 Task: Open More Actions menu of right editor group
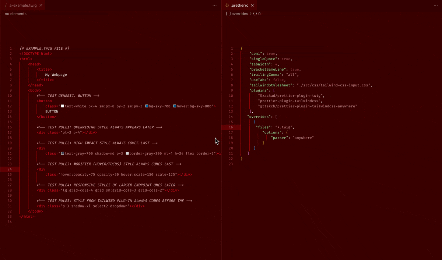click(x=436, y=6)
